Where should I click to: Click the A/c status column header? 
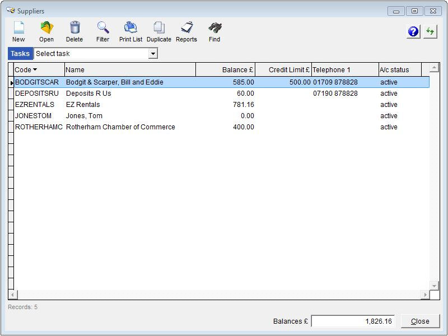pyautogui.click(x=400, y=69)
